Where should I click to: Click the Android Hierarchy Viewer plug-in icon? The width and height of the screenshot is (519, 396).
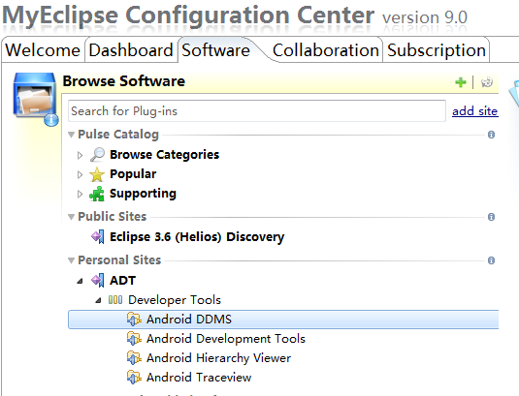[134, 358]
